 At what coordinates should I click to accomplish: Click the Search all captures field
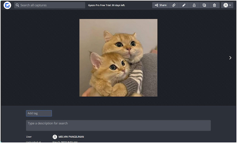point(50,5)
